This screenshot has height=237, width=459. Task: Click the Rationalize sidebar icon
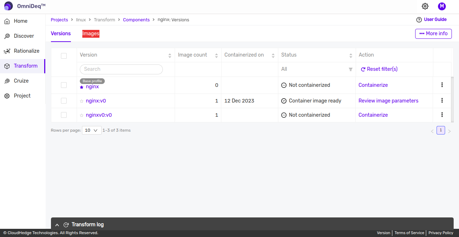(7, 51)
